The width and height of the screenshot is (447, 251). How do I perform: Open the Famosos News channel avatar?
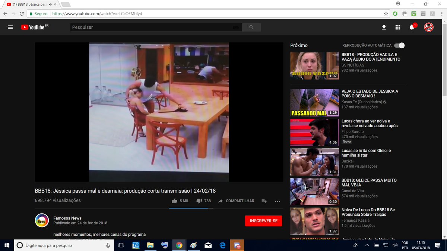pos(42,221)
